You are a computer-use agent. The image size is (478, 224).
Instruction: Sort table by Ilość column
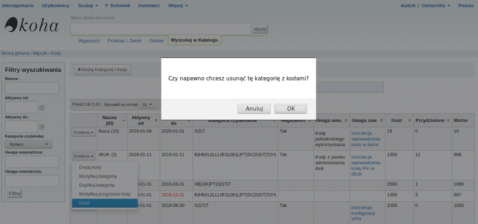[x=397, y=121]
